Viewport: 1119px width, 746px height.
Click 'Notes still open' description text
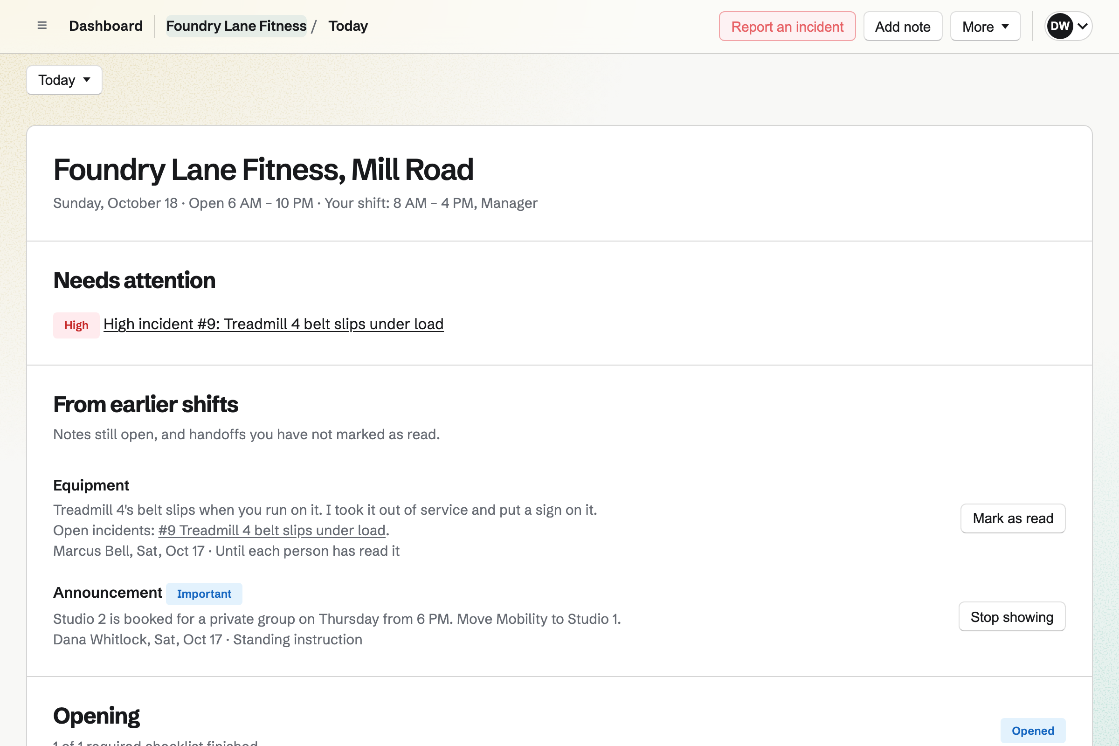(x=247, y=435)
